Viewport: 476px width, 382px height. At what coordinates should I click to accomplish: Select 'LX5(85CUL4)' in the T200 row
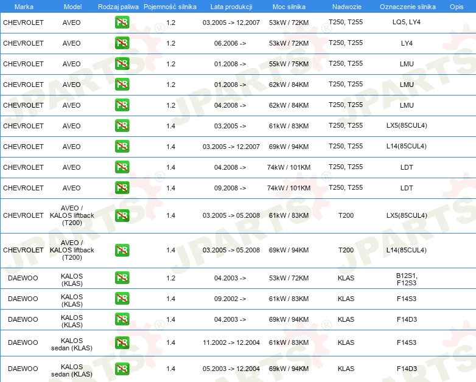[407, 215]
